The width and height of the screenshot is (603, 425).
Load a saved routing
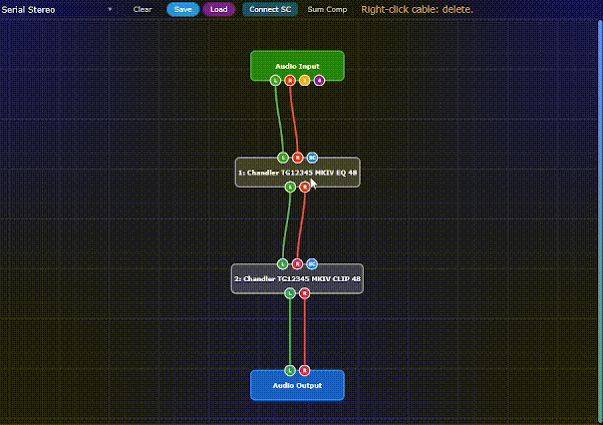219,9
